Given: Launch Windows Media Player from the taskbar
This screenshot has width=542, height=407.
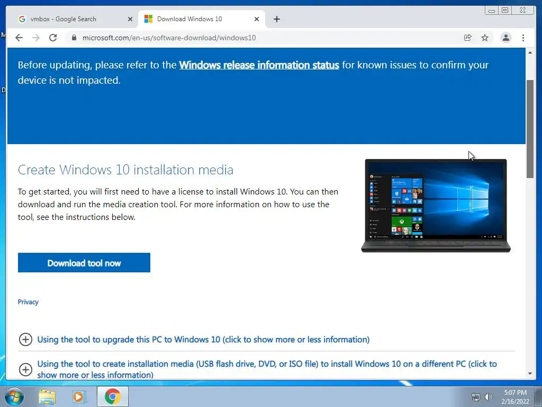Looking at the screenshot, I should pyautogui.click(x=78, y=396).
